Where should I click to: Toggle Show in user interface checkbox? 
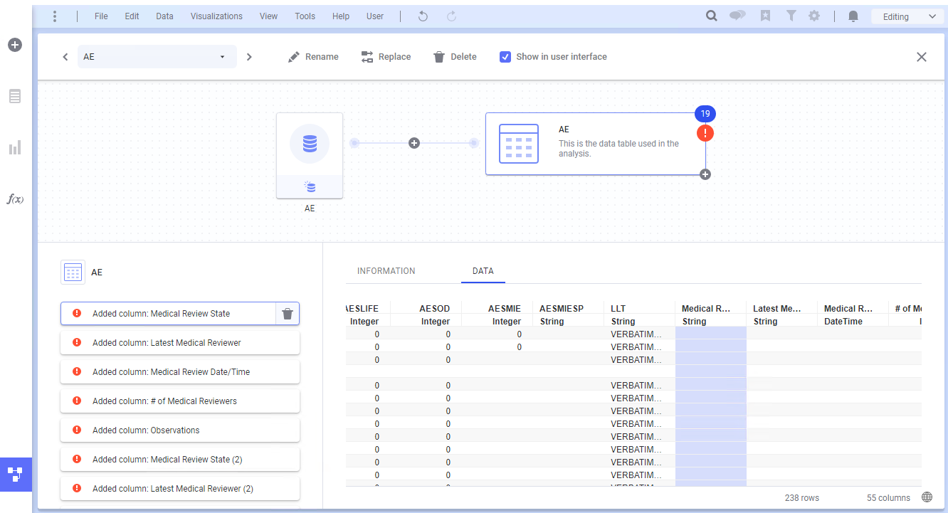coord(505,57)
